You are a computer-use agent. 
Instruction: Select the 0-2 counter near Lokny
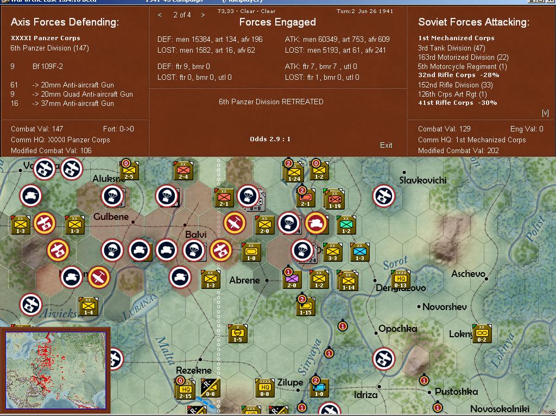click(x=482, y=333)
